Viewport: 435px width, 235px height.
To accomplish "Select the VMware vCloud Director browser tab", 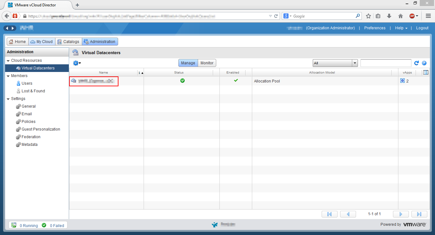I will pyautogui.click(x=38, y=5).
